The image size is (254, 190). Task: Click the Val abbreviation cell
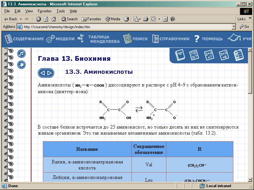point(149,165)
